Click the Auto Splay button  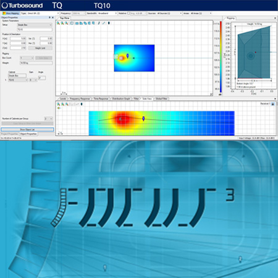tap(44, 58)
